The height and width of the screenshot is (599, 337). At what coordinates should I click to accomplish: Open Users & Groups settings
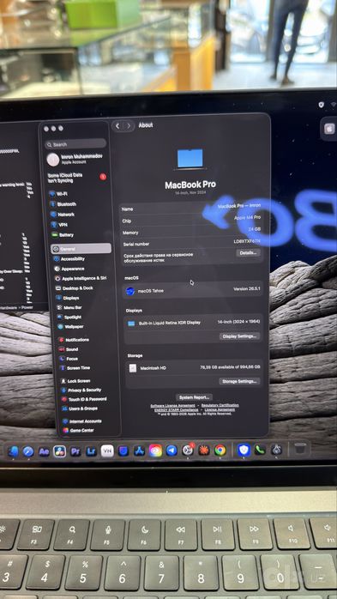coord(80,408)
